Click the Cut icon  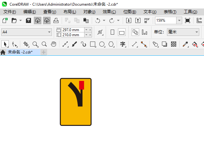[67, 20]
